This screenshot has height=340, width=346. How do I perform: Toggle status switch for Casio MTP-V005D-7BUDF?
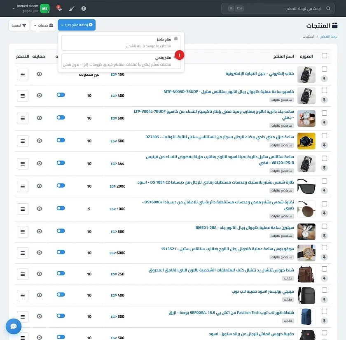point(61,95)
